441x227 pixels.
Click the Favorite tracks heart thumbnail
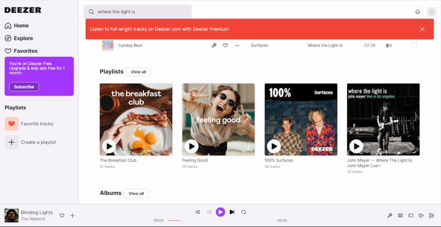click(x=12, y=124)
